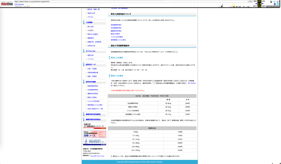Screen dimensions: 281x164
Task: Click the capture timeline sparkline graph
Action: click(x=213, y=5)
